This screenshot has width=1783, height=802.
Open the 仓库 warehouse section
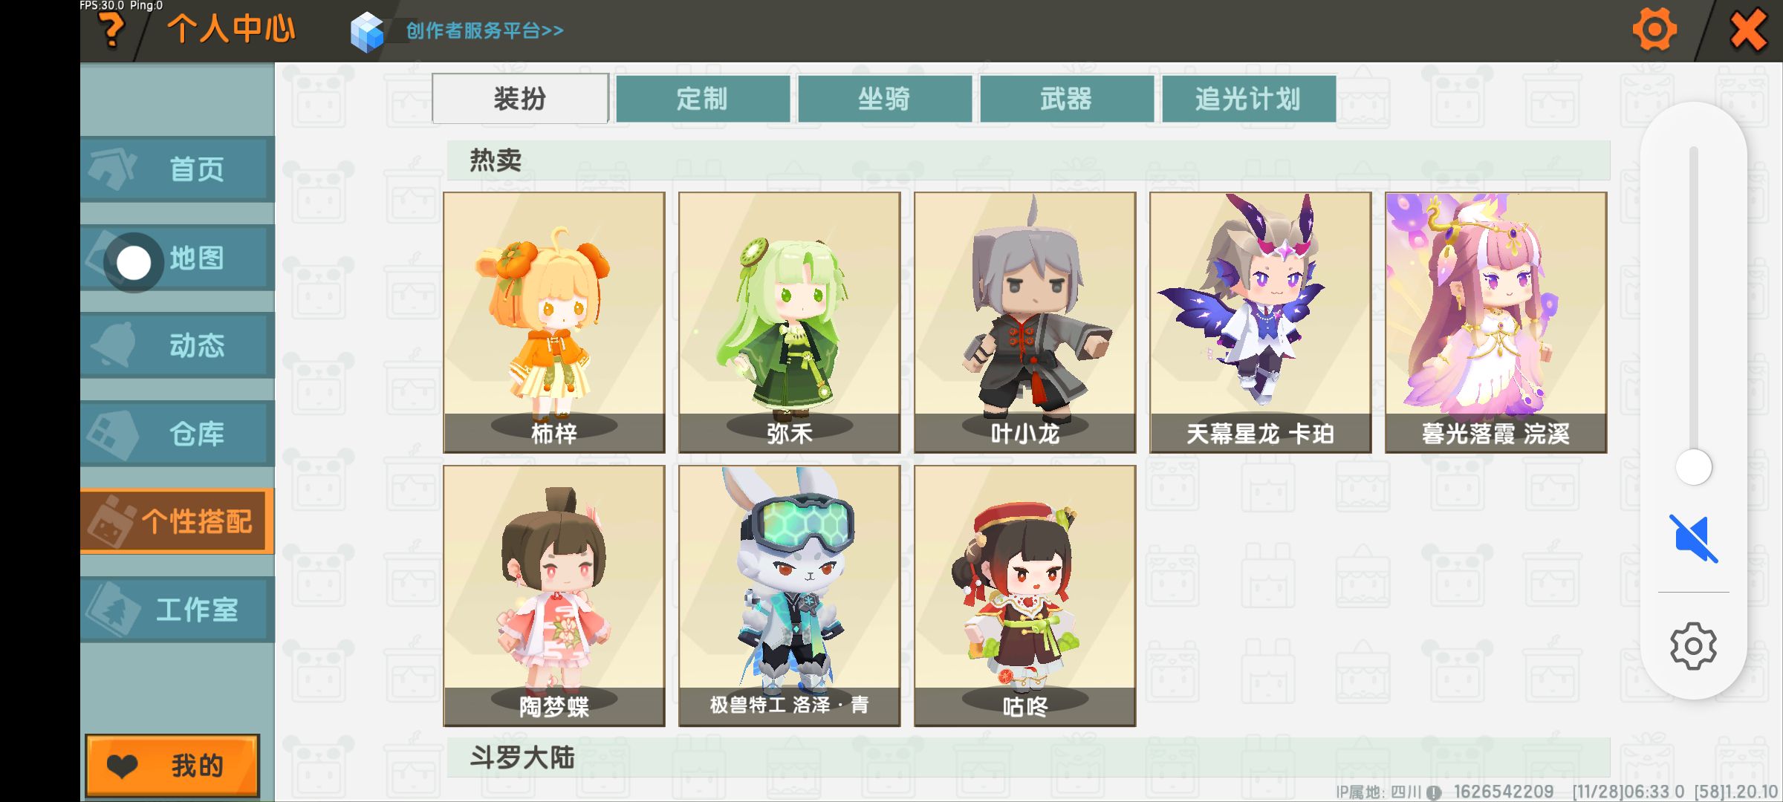click(177, 434)
